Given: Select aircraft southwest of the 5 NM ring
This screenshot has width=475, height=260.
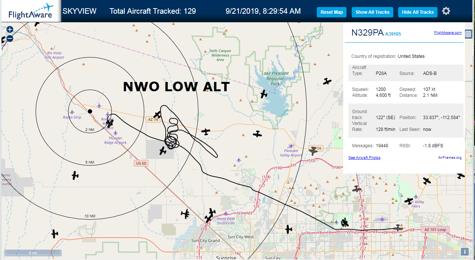Looking at the screenshot, I should point(75,175).
